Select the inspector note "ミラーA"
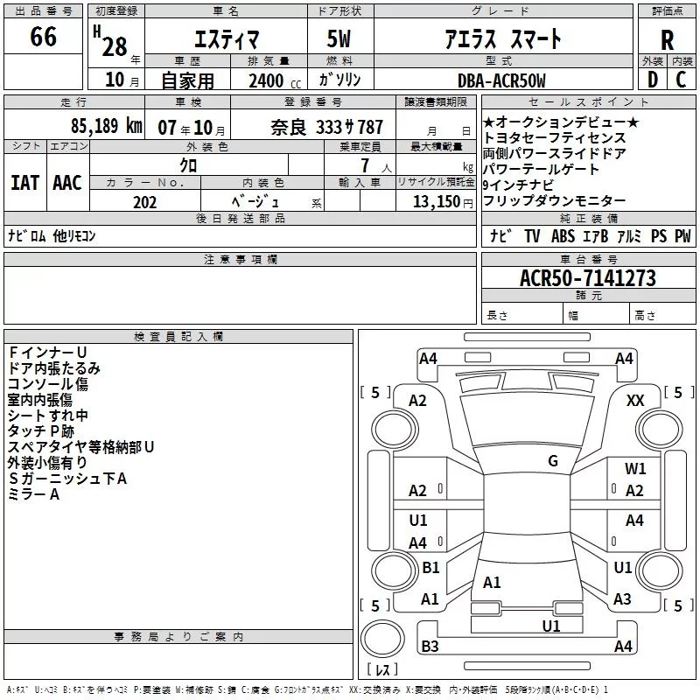This screenshot has height=700, width=700. tap(33, 494)
